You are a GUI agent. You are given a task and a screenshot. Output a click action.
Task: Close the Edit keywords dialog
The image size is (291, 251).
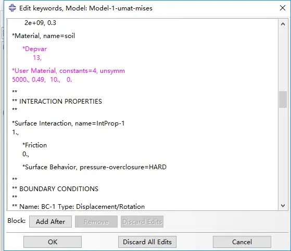point(283,8)
